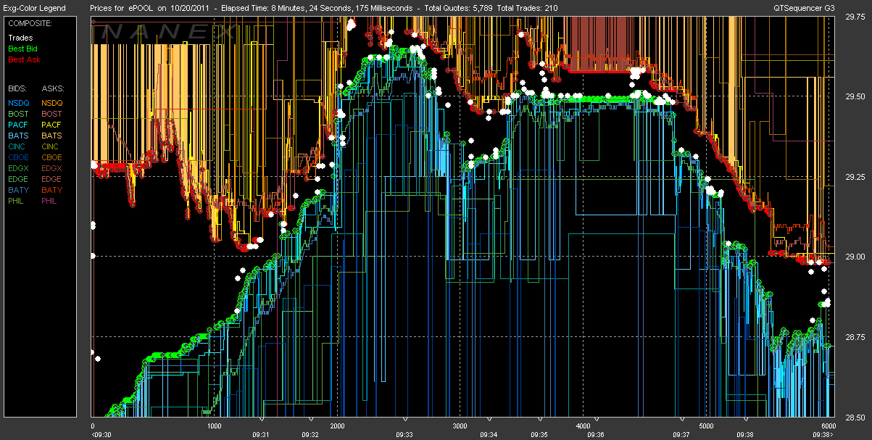
Task: Click the 2000 sequence axis label
Action: coord(338,426)
